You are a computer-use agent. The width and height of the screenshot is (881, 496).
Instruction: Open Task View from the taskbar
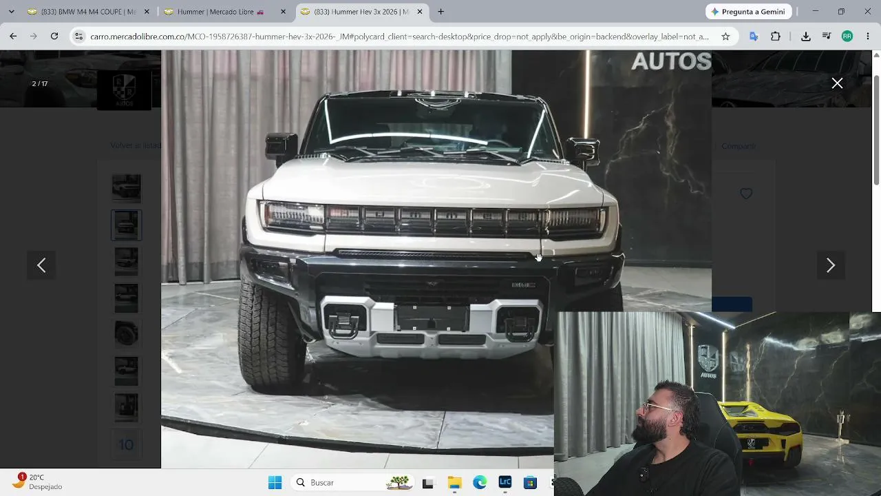point(427,483)
